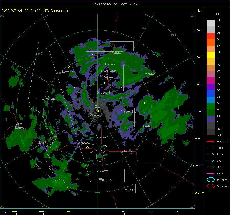The height and width of the screenshot is (215, 230).
Task: Click the Stettler label
Action: click(x=149, y=74)
